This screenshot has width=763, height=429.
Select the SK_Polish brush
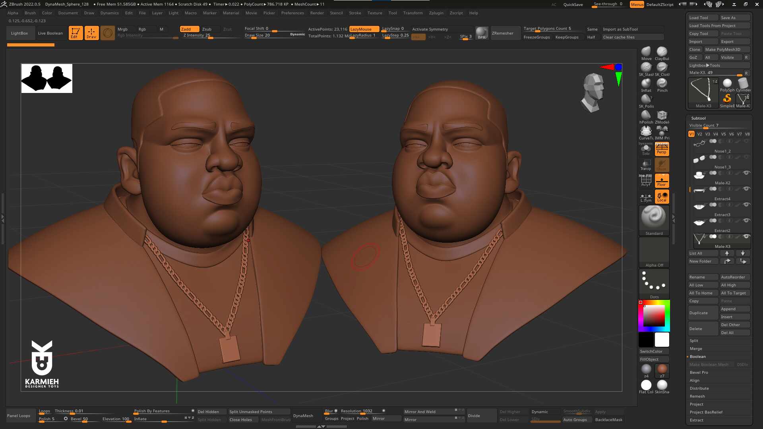point(646,101)
